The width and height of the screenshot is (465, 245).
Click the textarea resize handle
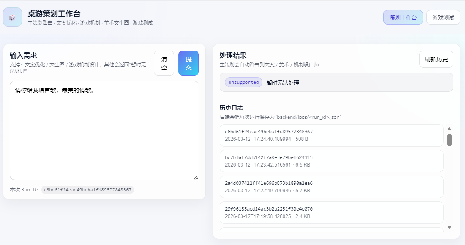tap(195, 177)
